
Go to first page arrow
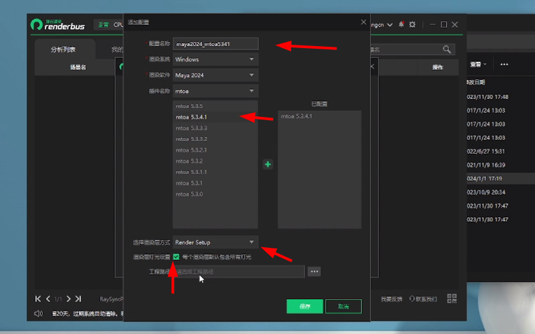point(38,299)
